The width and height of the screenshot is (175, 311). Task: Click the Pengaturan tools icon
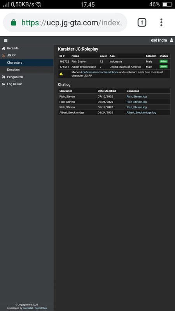[x=3, y=77]
